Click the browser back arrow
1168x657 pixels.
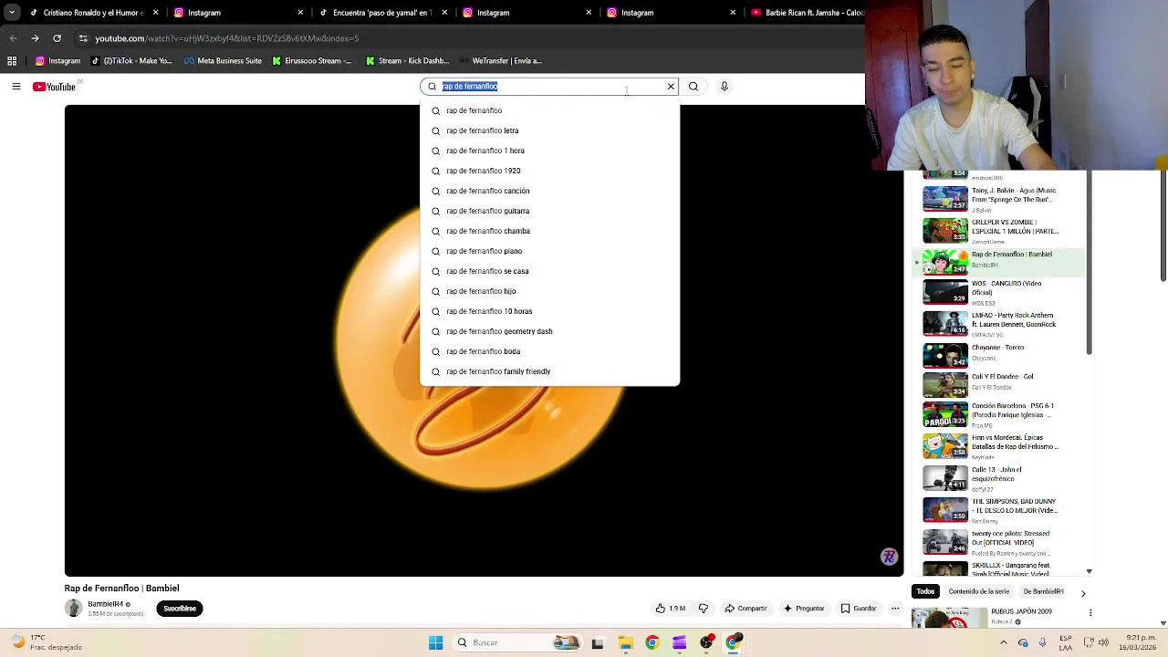coord(13,38)
